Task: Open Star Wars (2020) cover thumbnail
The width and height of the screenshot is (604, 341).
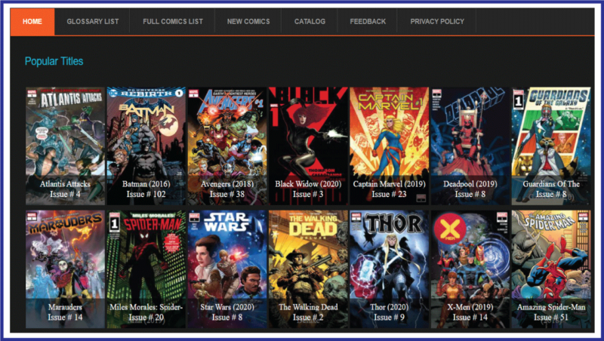Action: point(227,269)
